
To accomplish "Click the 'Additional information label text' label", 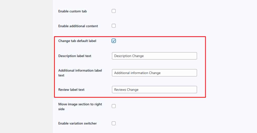I will (80, 73).
